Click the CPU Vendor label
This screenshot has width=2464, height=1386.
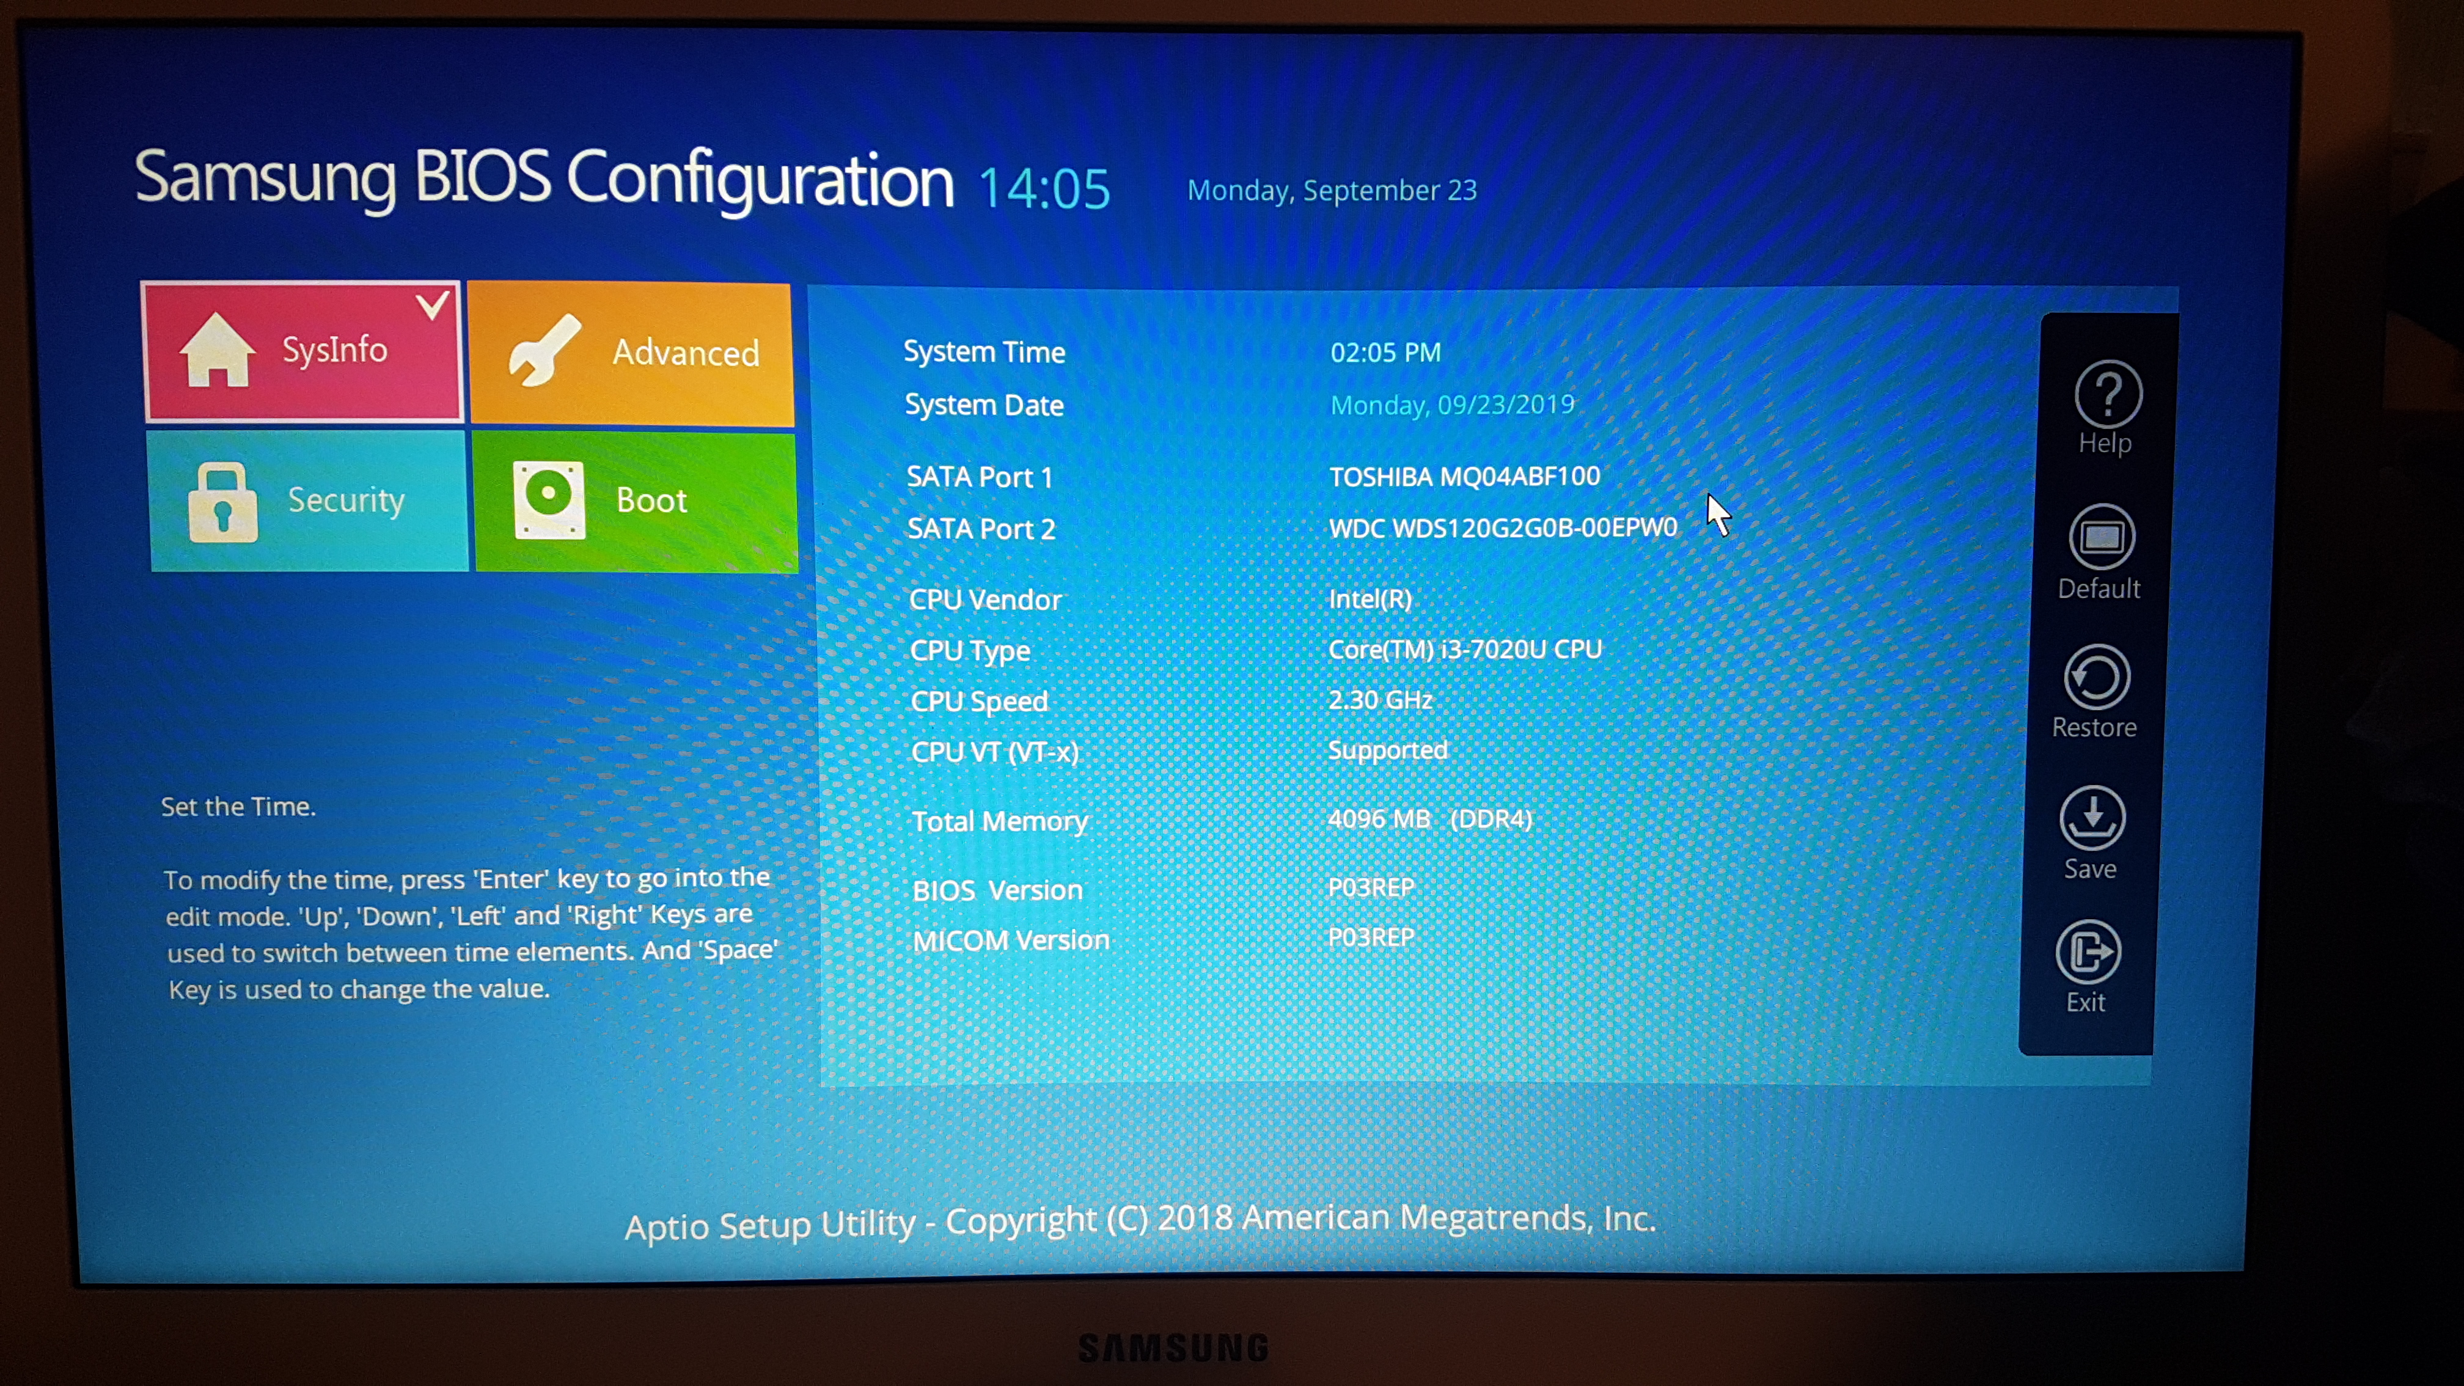[985, 599]
